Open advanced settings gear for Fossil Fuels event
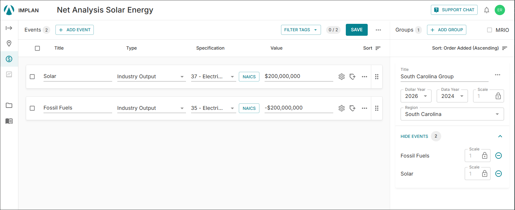Viewport: 515px width, 210px height. click(342, 108)
